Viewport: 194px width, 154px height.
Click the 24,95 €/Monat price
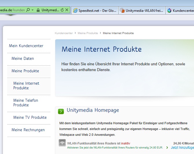click(184, 143)
